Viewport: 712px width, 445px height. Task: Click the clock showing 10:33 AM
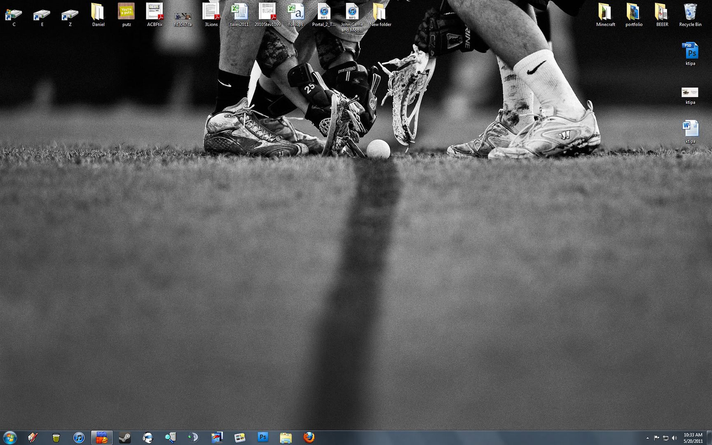tap(693, 438)
